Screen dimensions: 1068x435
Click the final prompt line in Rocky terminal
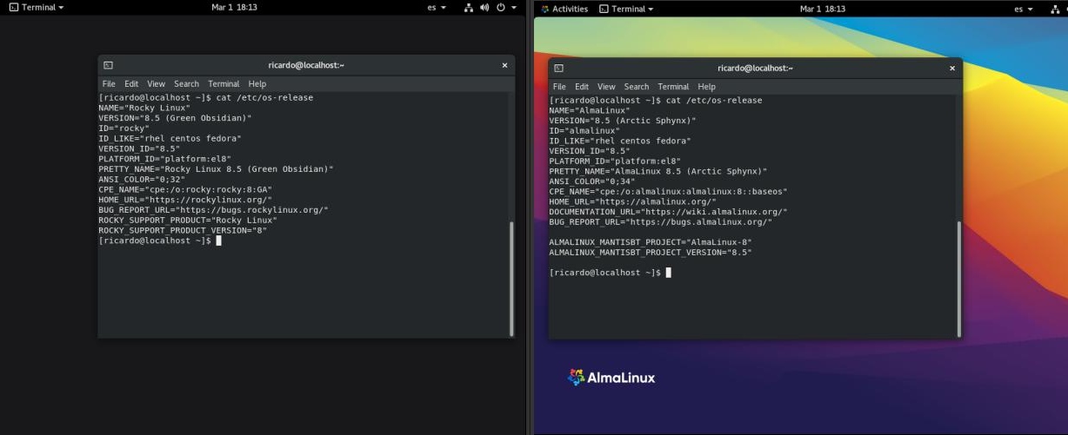pyautogui.click(x=160, y=241)
